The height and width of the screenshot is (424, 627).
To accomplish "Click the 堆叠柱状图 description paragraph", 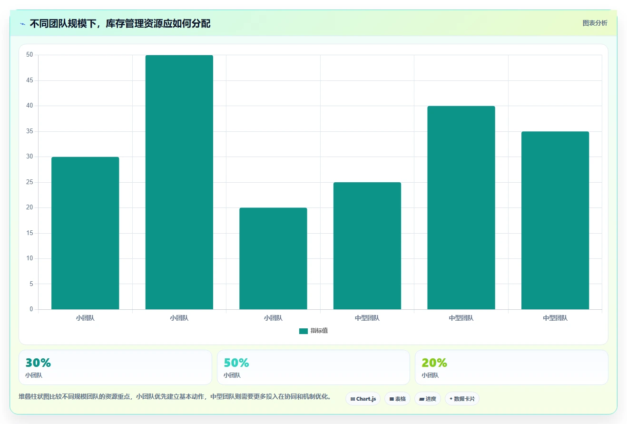I will [x=175, y=396].
